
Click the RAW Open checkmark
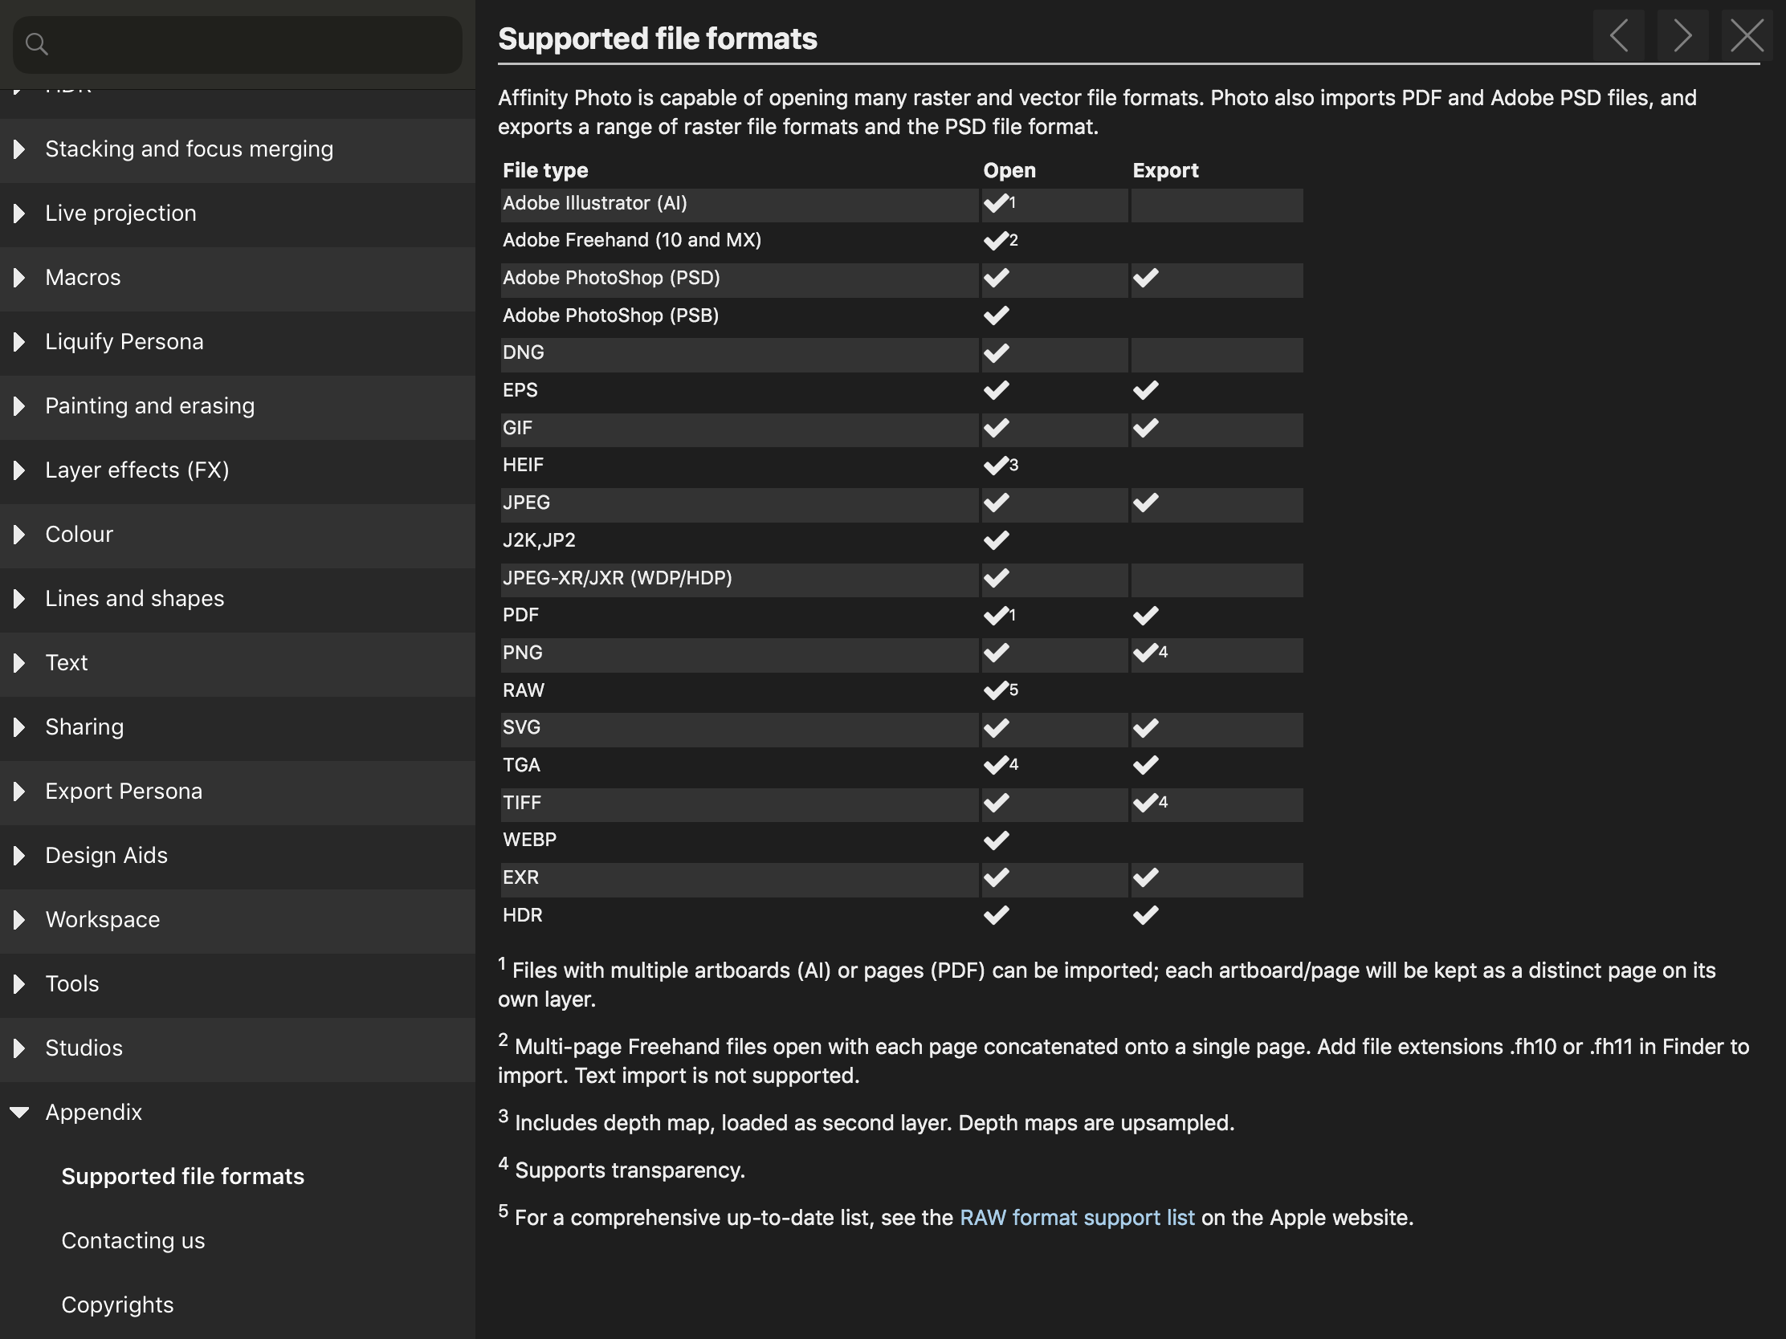[x=997, y=690]
